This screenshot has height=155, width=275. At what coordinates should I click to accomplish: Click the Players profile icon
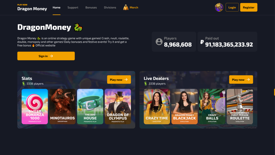click(159, 42)
